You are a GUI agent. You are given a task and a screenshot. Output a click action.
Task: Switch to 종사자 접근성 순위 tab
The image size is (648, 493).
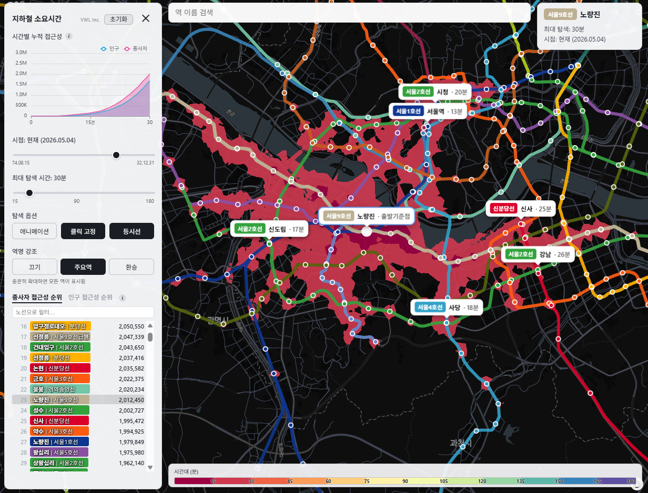tap(37, 297)
